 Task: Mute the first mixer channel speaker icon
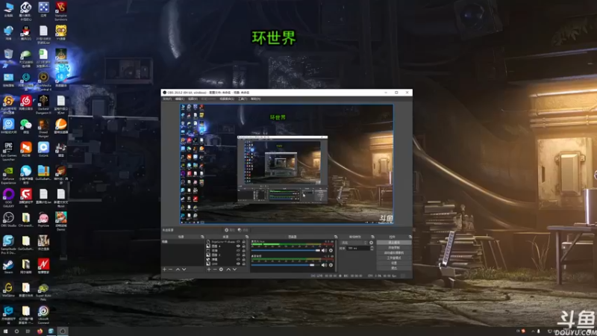[324, 251]
